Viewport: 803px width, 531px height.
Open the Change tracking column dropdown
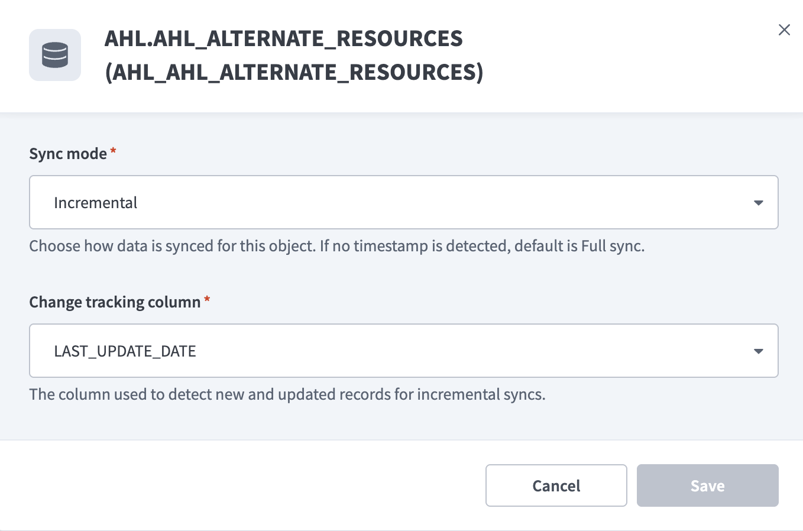[x=404, y=351]
